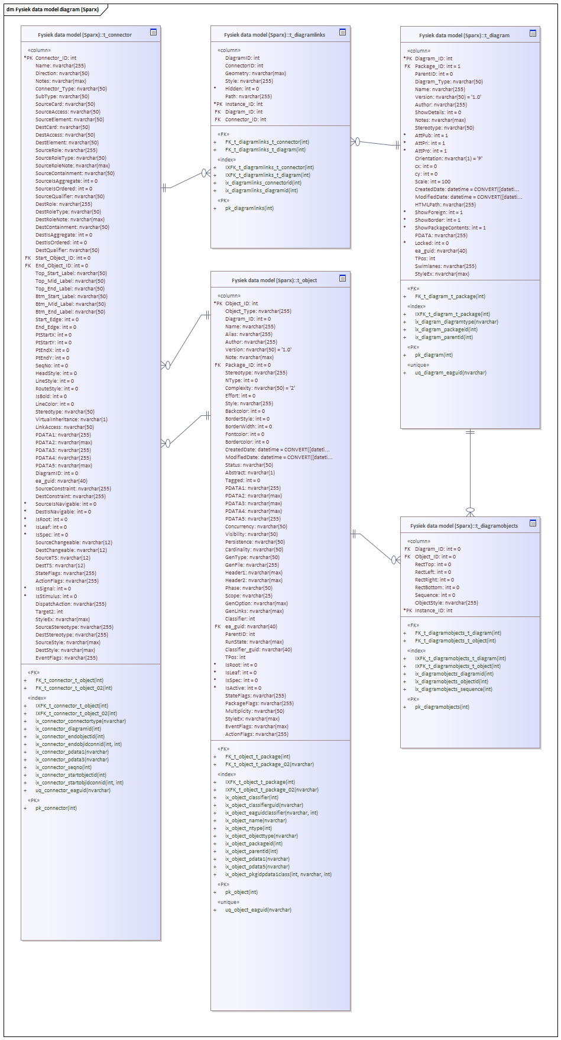Click the table icon on t_diagramobjects header
561x1040 pixels.
coord(533,523)
